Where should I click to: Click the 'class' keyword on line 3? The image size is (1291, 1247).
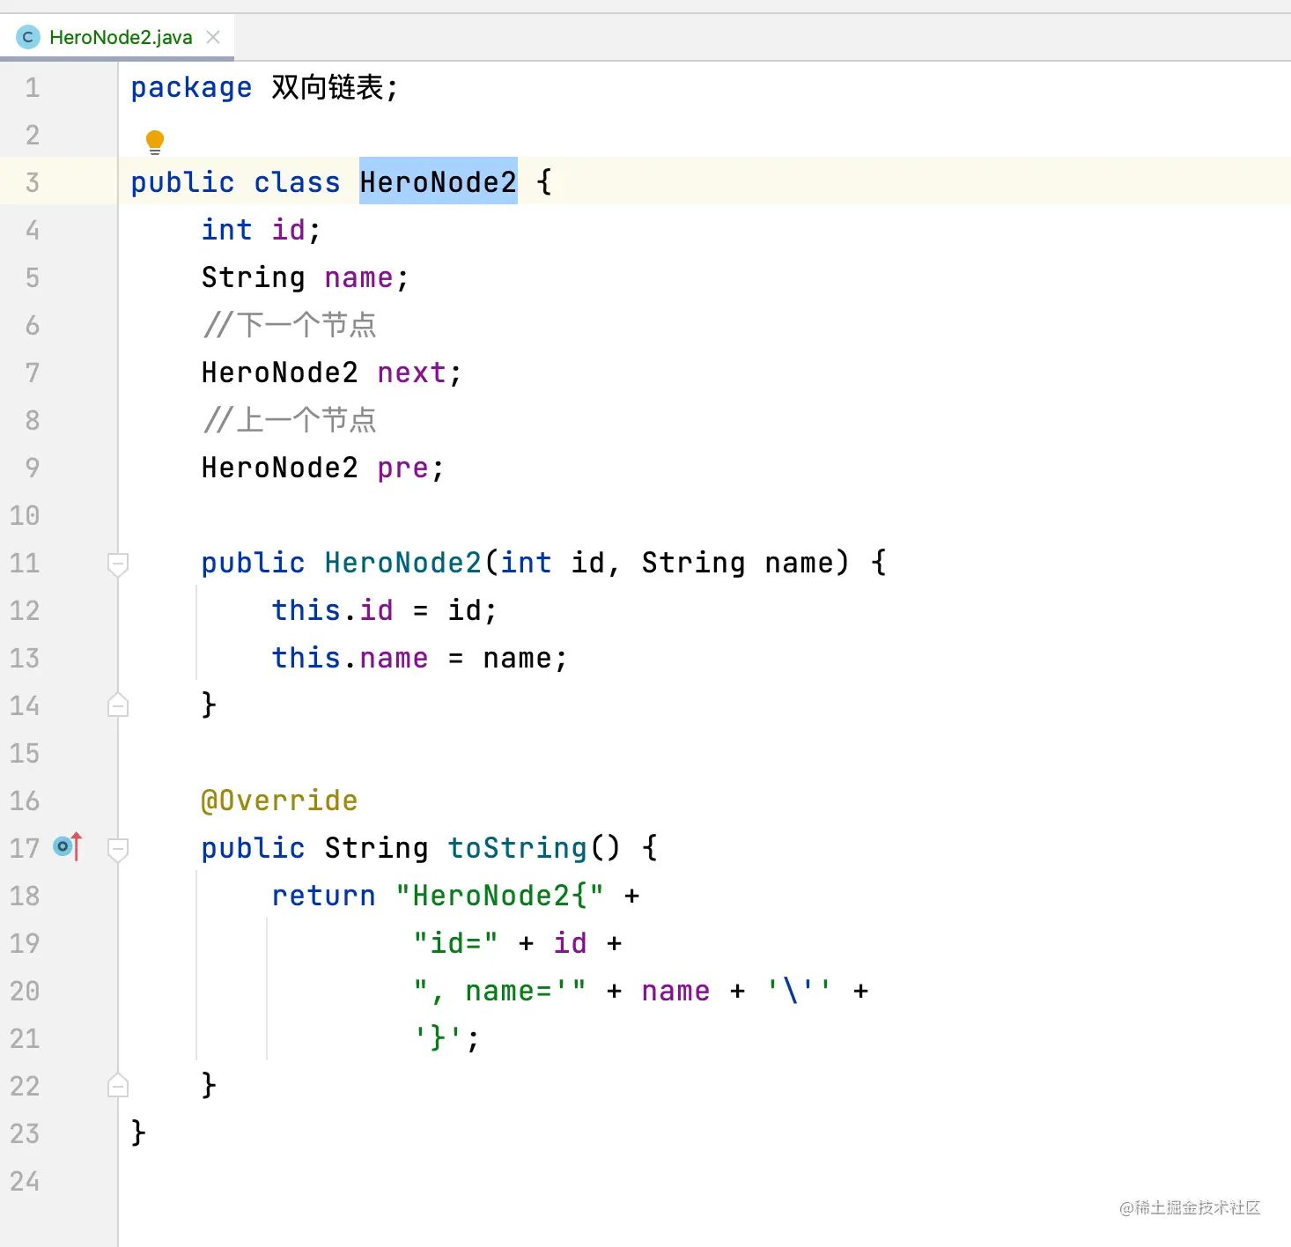[297, 181]
